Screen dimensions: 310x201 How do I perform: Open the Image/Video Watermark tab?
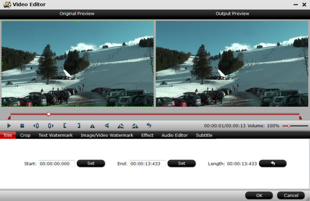coord(107,135)
